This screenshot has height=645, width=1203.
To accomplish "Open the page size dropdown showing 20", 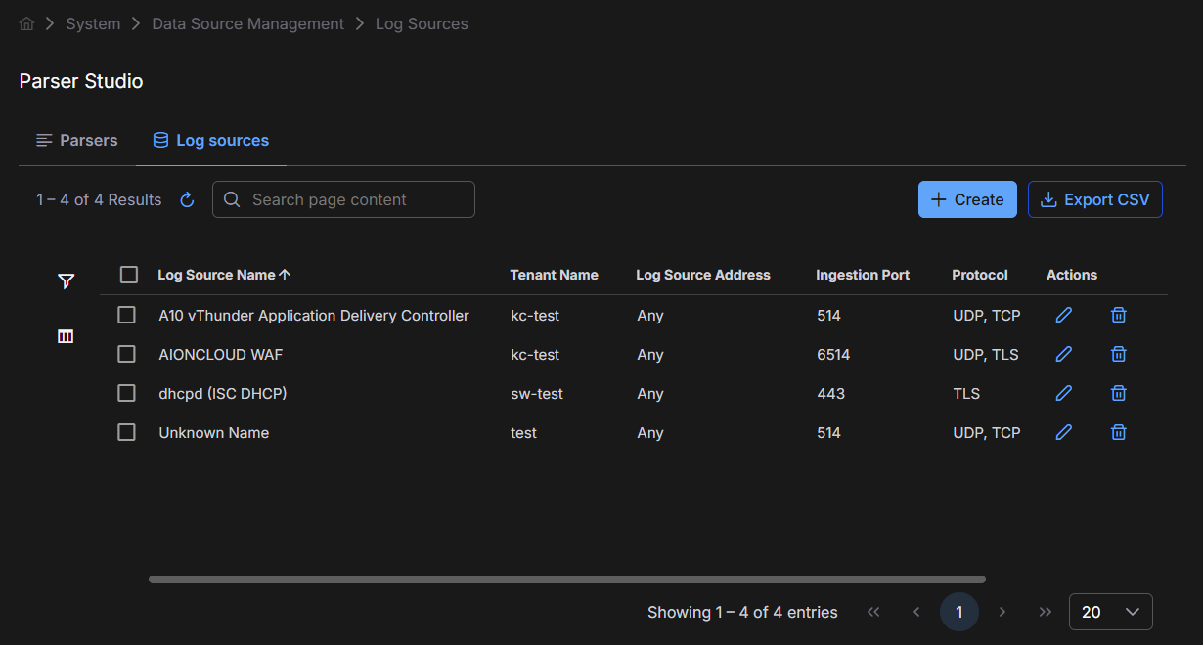I will coord(1110,612).
